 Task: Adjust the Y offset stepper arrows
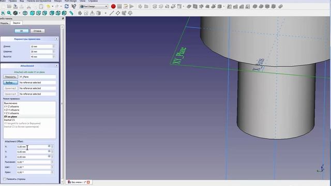click(x=52, y=152)
